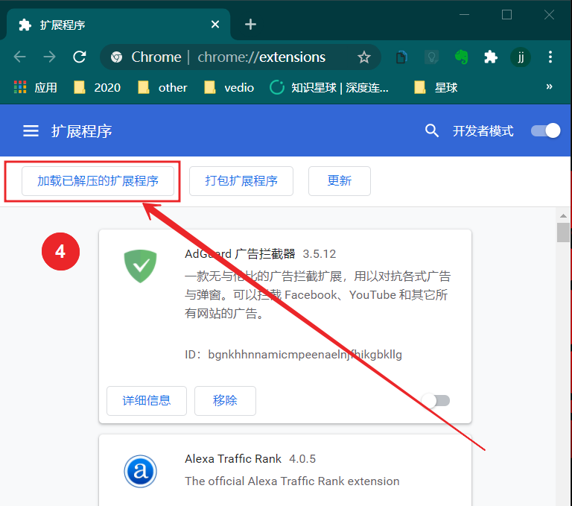Image resolution: width=572 pixels, height=506 pixels.
Task: Click the browser reload button
Action: click(x=79, y=57)
